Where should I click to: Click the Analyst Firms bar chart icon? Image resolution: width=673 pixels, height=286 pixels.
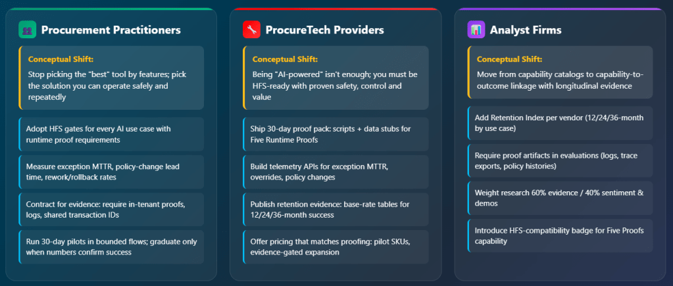(476, 30)
